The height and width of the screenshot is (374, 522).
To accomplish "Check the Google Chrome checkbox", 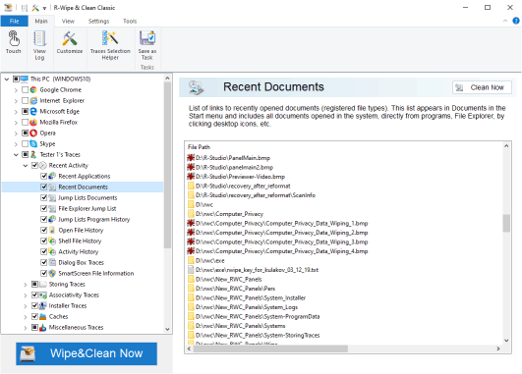I will coord(25,89).
